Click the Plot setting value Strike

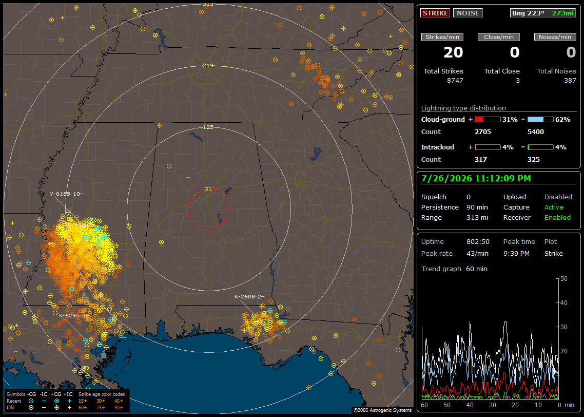553,253
